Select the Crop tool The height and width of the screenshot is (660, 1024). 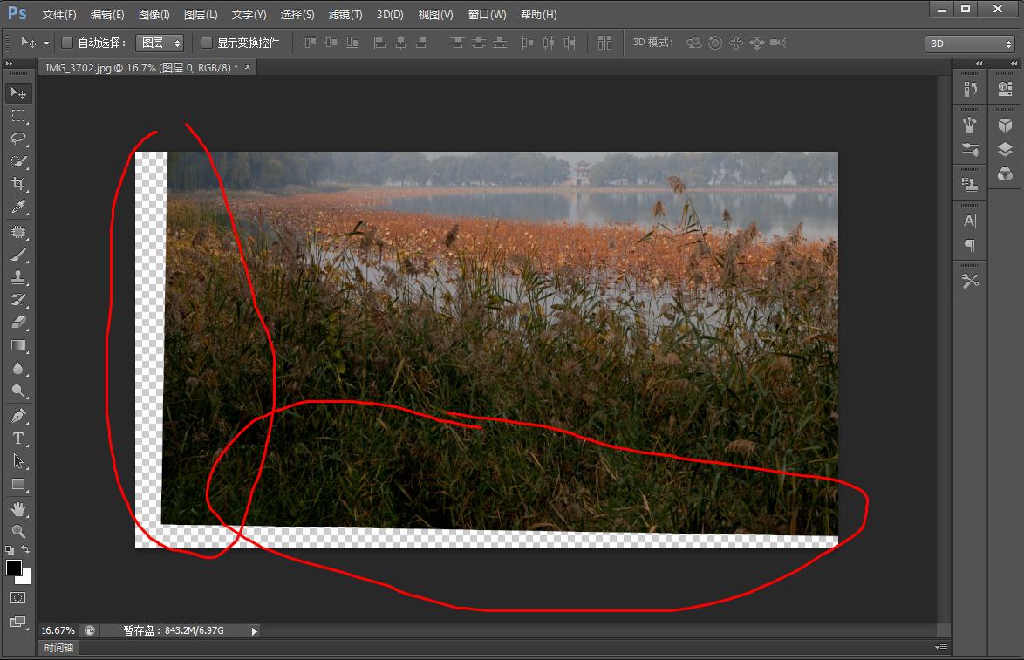click(18, 184)
